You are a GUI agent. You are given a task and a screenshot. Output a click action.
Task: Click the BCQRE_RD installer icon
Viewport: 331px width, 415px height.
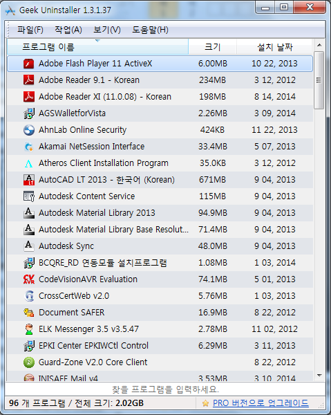[29, 263]
